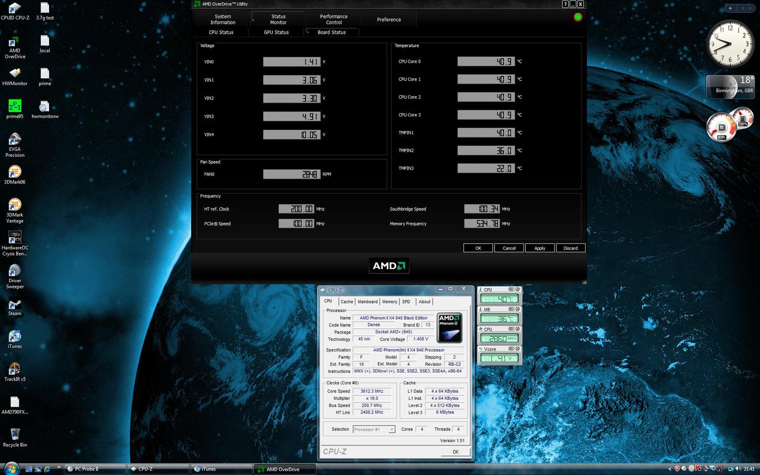Open the Mainboard tab in CPU-Z
Screen dimensions: 760x475
[x=367, y=301]
